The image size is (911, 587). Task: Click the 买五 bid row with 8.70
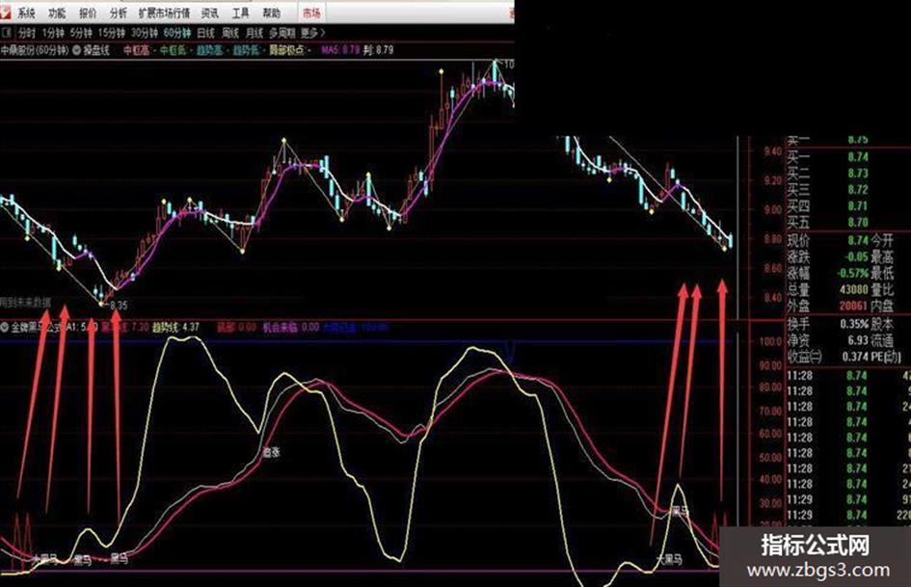point(828,222)
